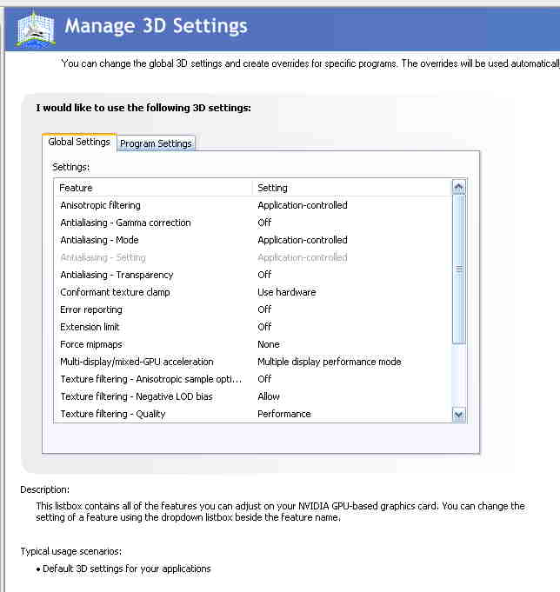Open Texture filtering - Negative LOD bias value
This screenshot has height=592, width=560.
tap(269, 396)
